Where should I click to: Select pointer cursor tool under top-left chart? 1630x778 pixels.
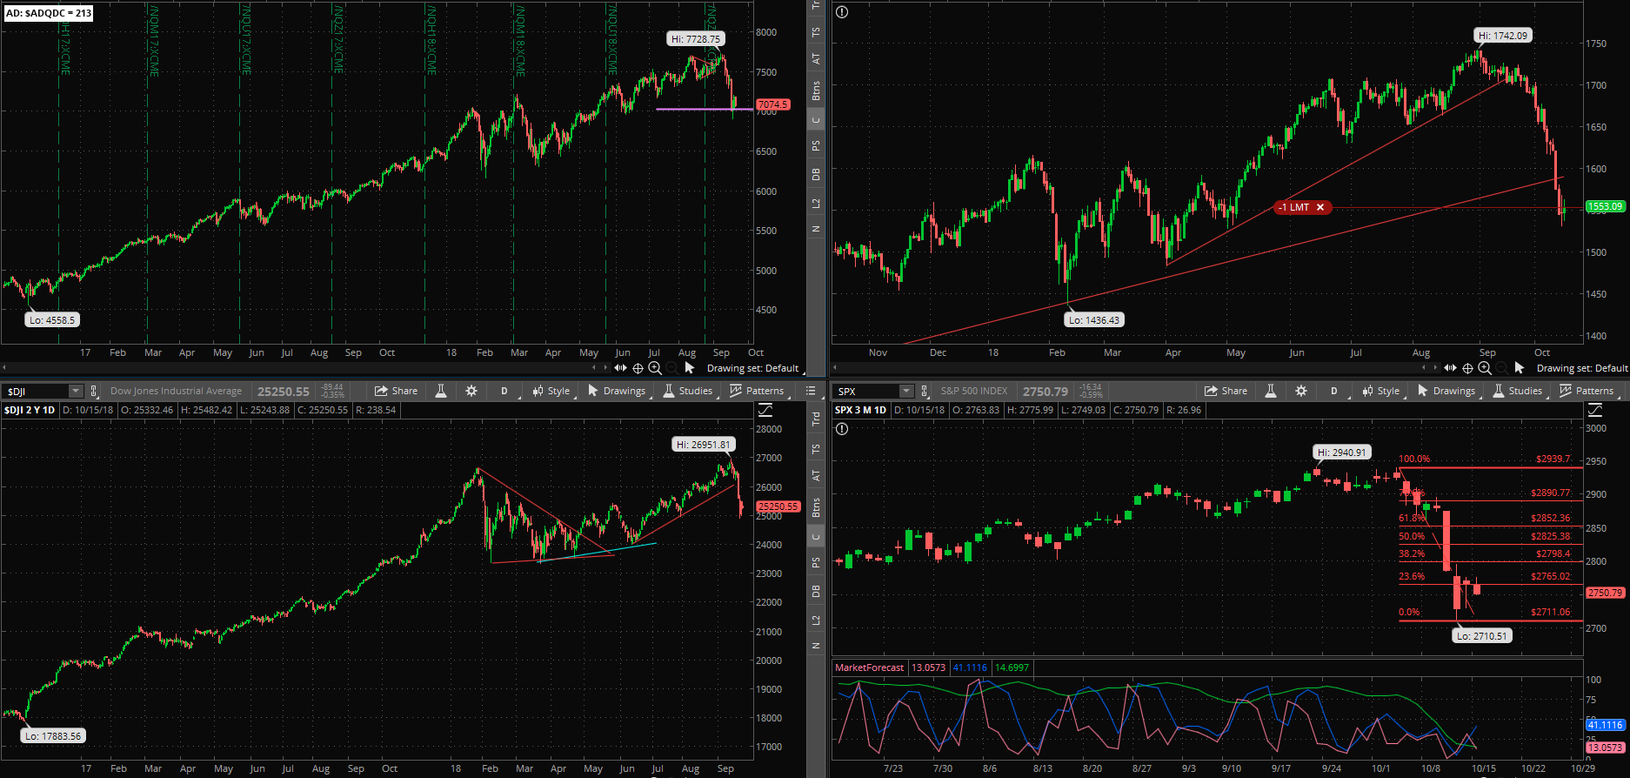[x=690, y=368]
